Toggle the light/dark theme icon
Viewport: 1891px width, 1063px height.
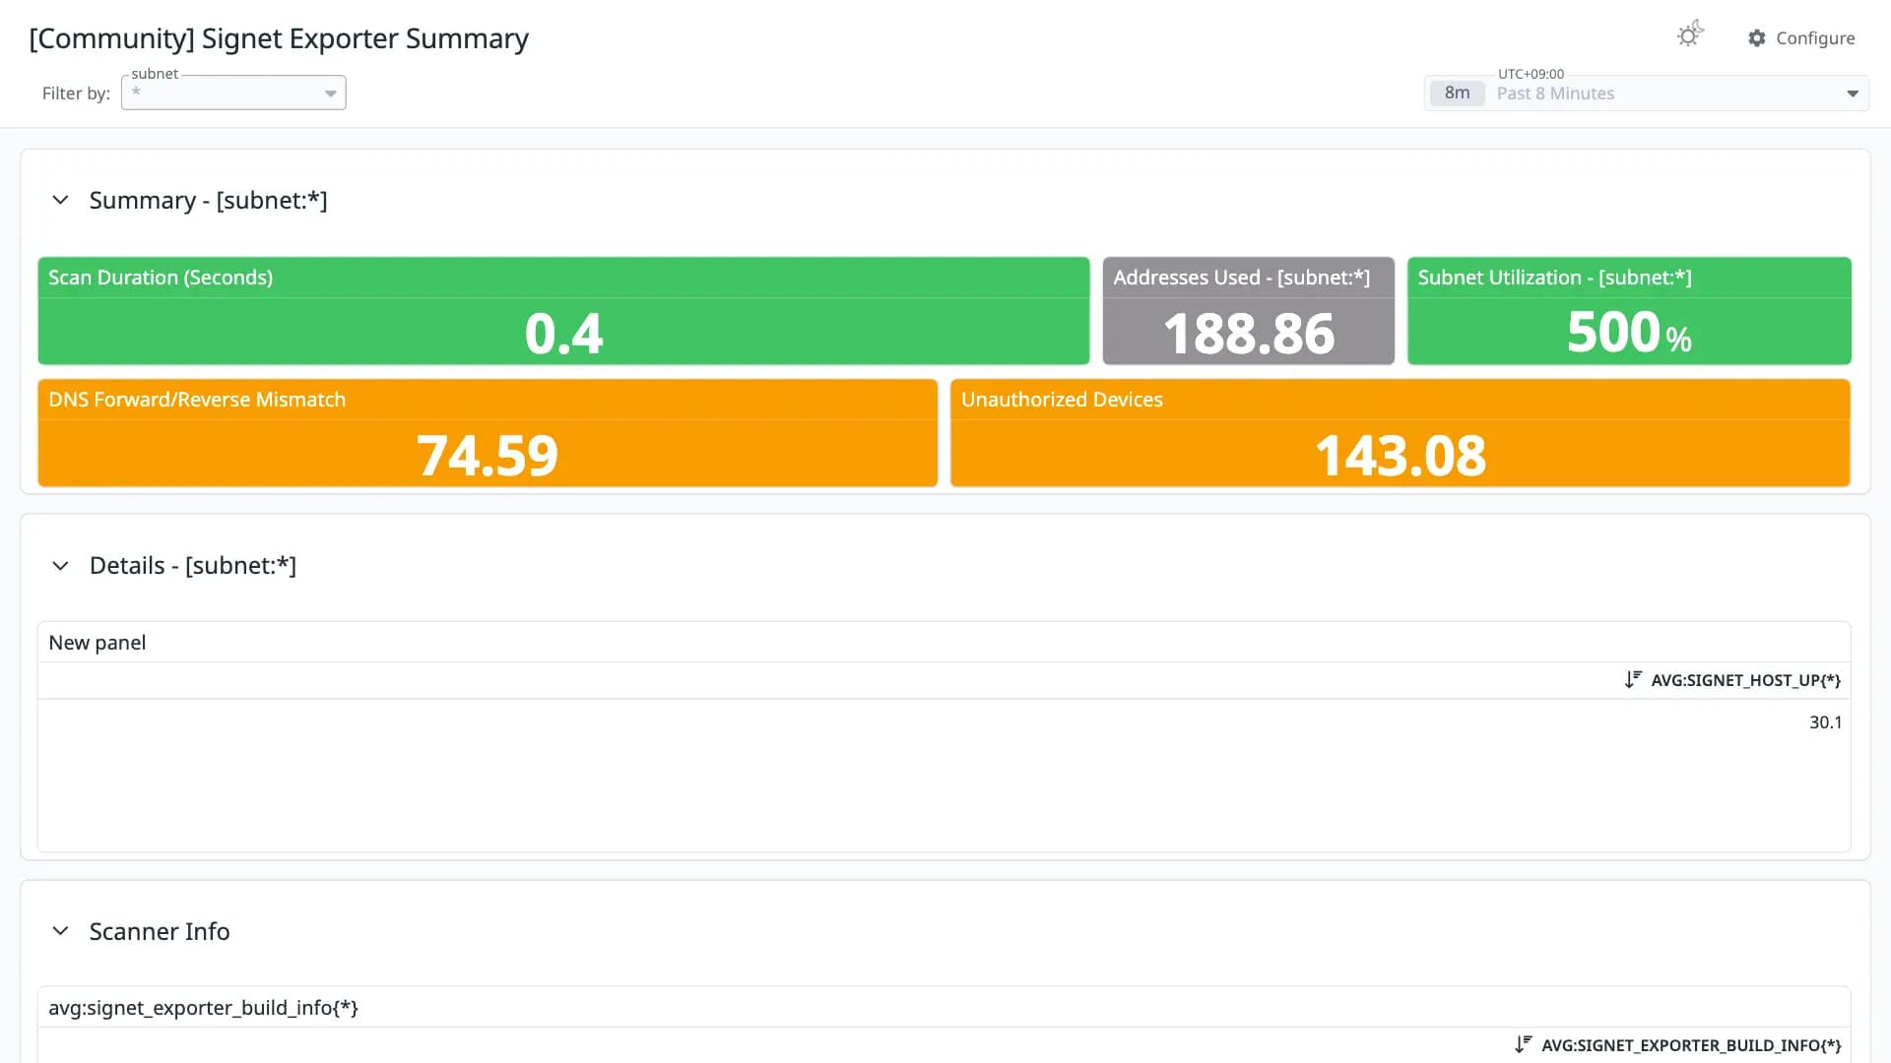click(1690, 35)
